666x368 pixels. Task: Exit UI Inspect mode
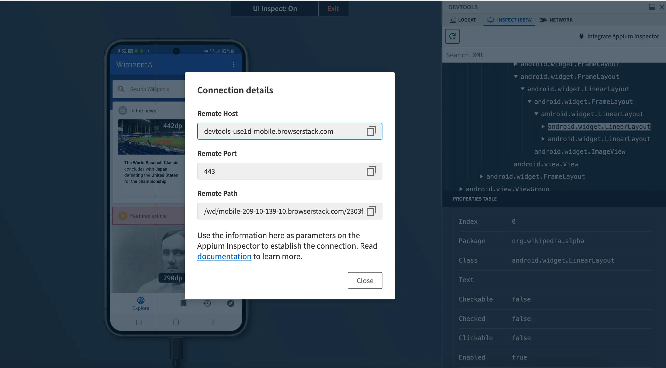point(333,9)
